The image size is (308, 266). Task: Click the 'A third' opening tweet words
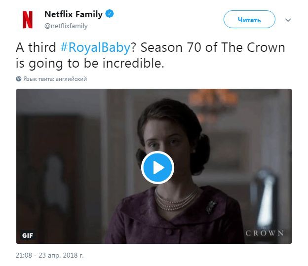pyautogui.click(x=36, y=48)
